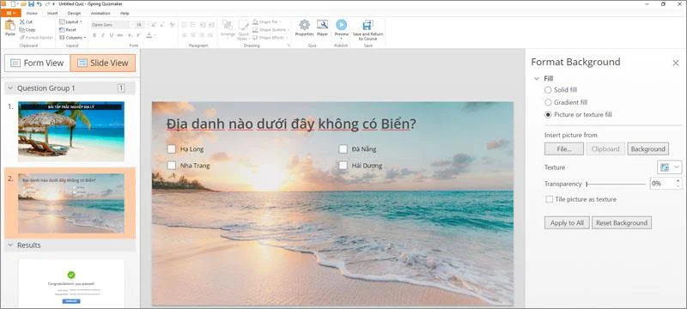Click the Format Painter tool
Image resolution: width=687 pixels, height=309 pixels.
point(36,38)
